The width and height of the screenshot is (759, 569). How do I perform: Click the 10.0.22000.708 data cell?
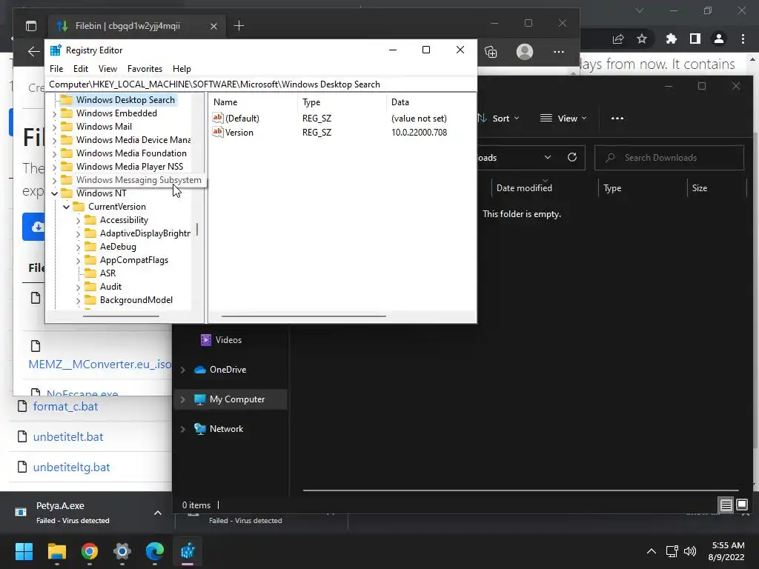[x=419, y=133]
